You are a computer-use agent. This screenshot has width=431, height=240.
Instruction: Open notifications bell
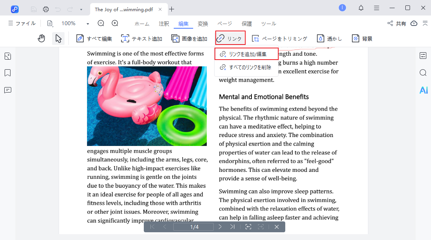pos(361,8)
